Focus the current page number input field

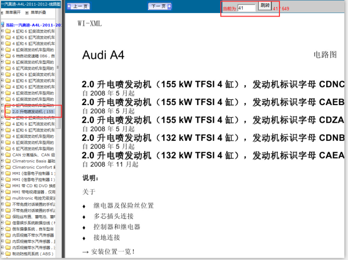click(x=246, y=8)
